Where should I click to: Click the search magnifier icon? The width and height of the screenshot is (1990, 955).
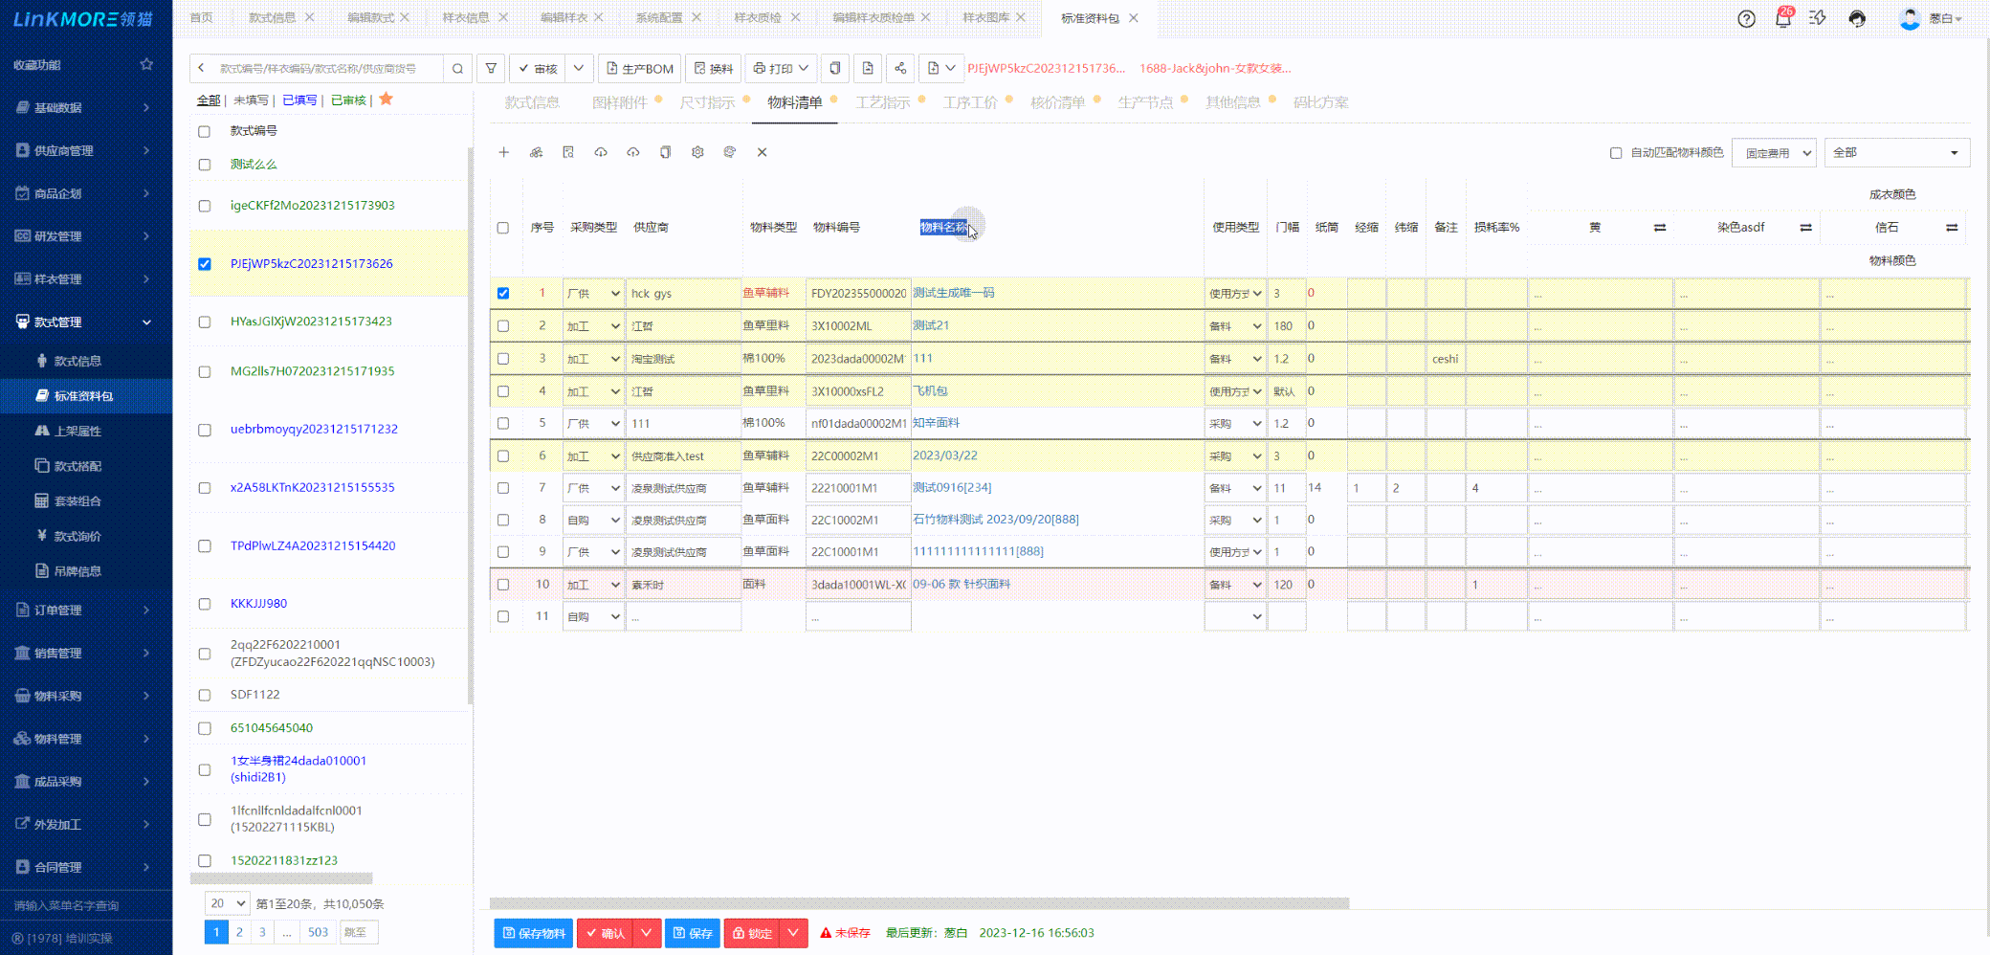point(457,68)
